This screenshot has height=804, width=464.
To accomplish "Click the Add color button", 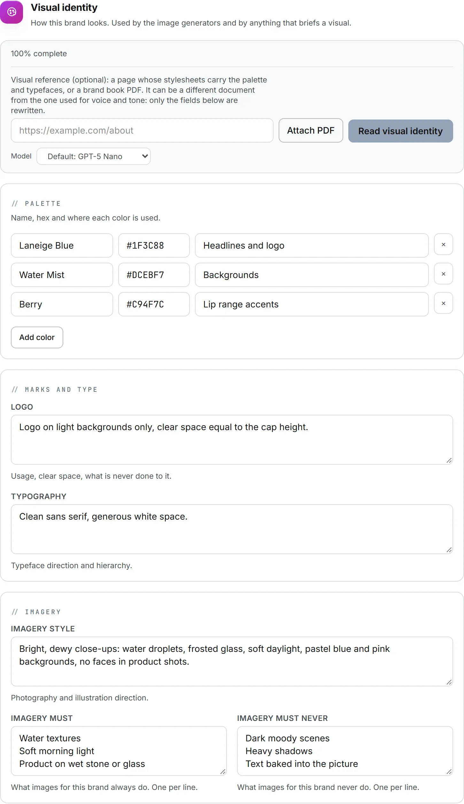I will 37,337.
